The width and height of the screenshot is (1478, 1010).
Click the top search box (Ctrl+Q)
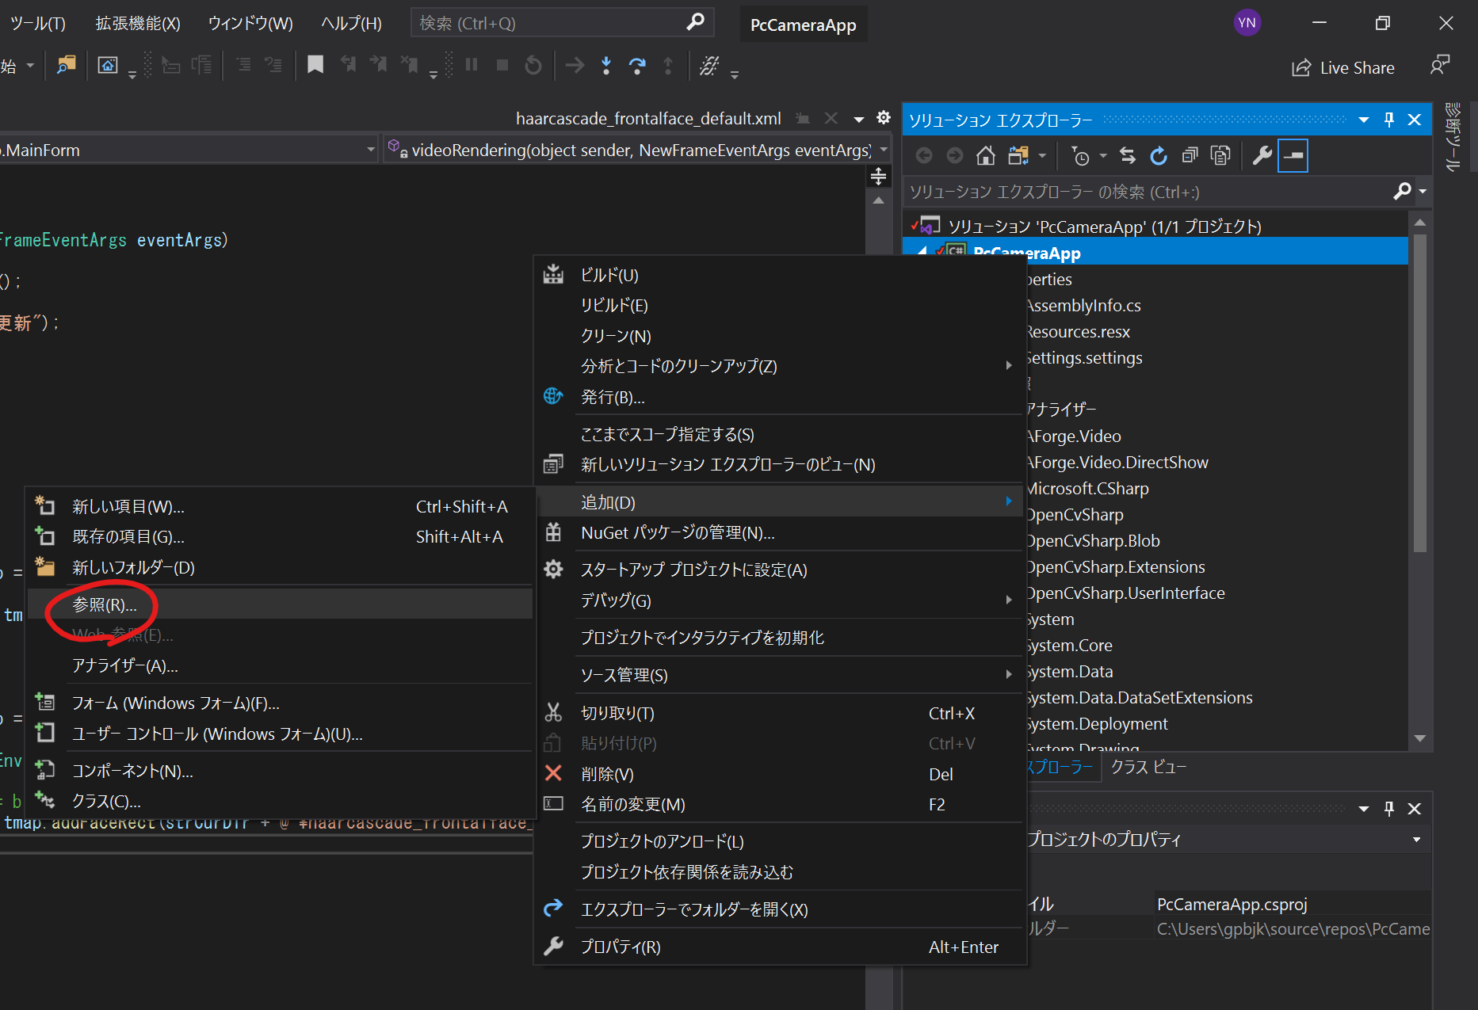tap(562, 23)
